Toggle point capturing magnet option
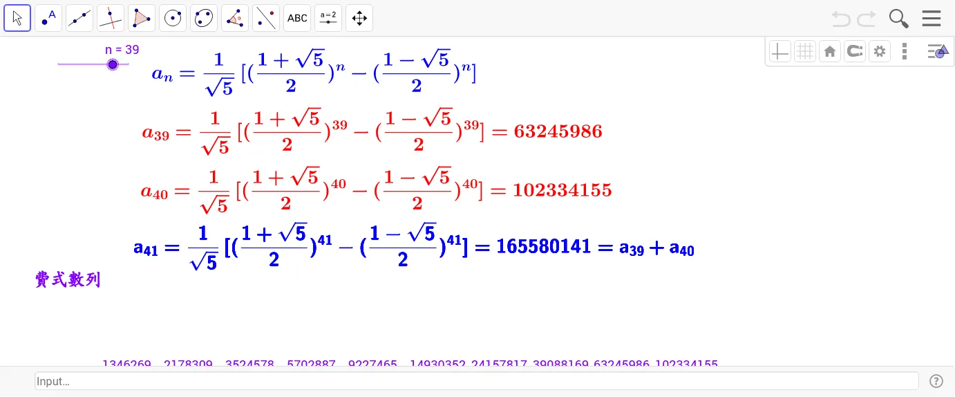The height and width of the screenshot is (397, 955). tap(855, 51)
